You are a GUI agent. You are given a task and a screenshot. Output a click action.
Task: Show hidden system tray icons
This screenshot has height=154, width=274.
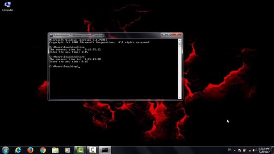(x=235, y=150)
